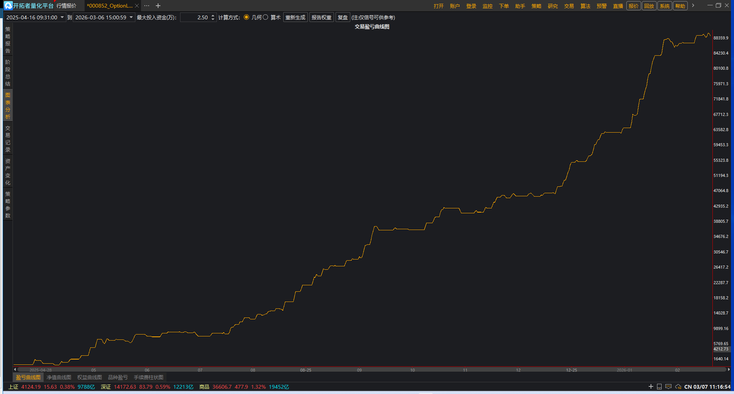Select the 算术 calculation method radio button
Image resolution: width=734 pixels, height=394 pixels.
tap(265, 17)
